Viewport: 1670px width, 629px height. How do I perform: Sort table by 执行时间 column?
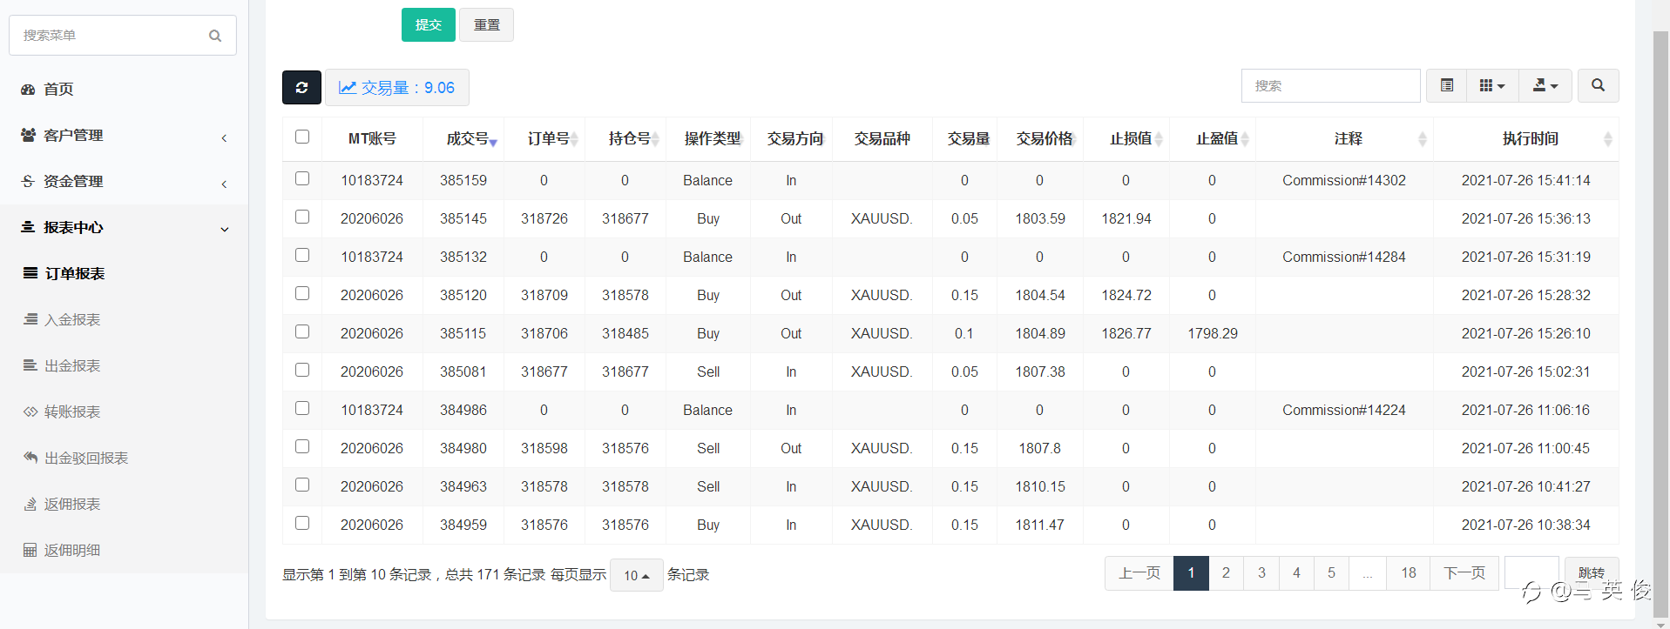1526,139
